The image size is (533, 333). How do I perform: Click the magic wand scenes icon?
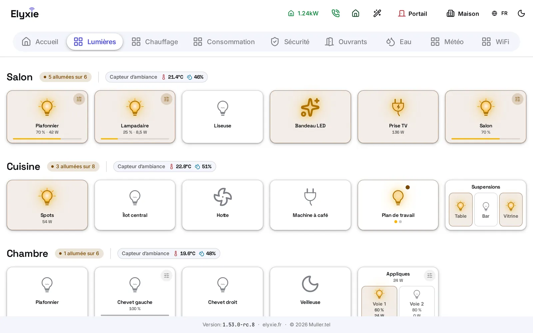click(x=377, y=13)
